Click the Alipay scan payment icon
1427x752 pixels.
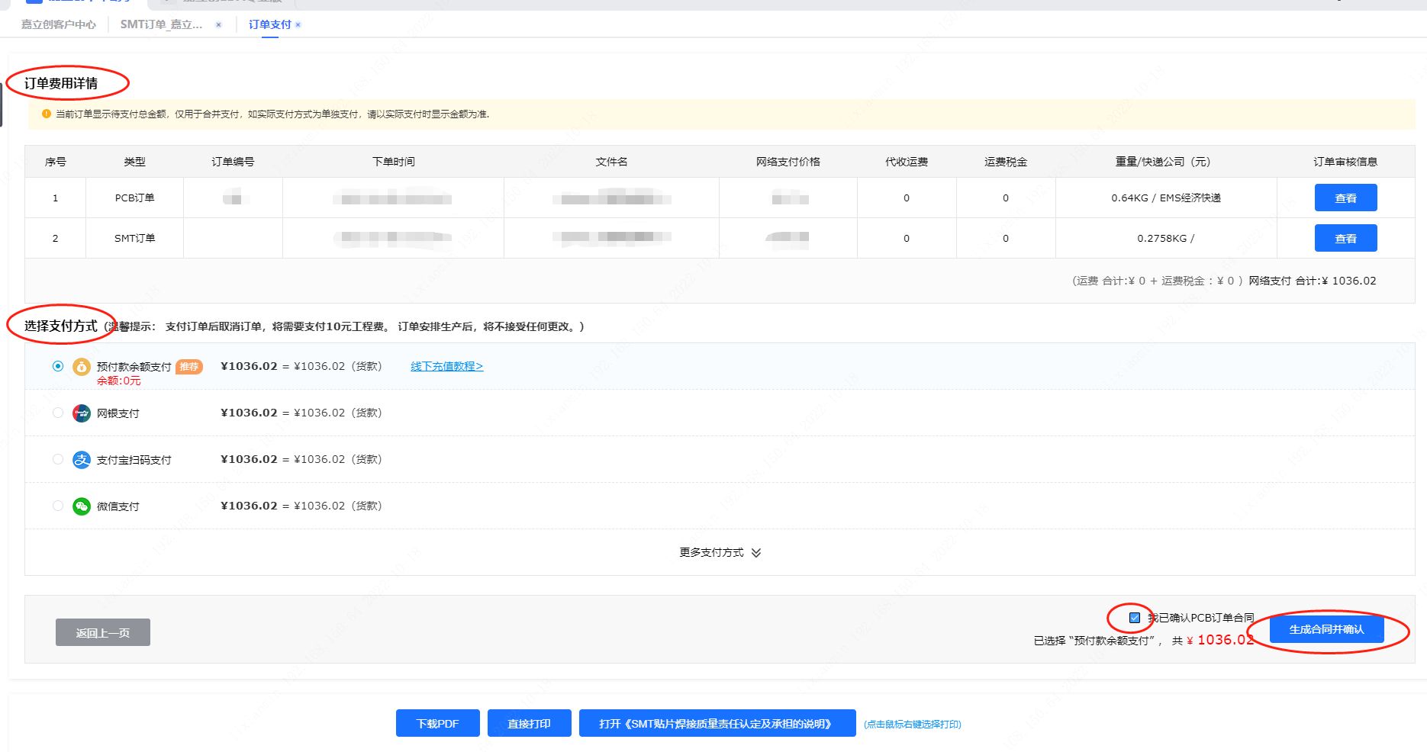tap(82, 460)
